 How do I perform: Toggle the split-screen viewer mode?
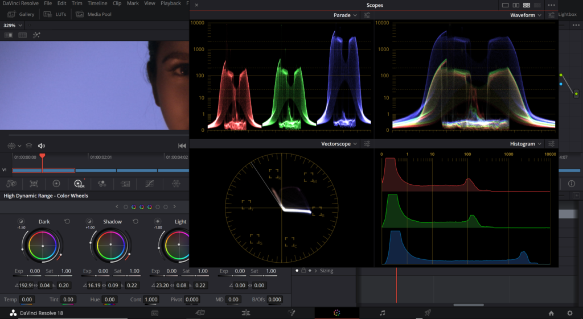point(23,35)
